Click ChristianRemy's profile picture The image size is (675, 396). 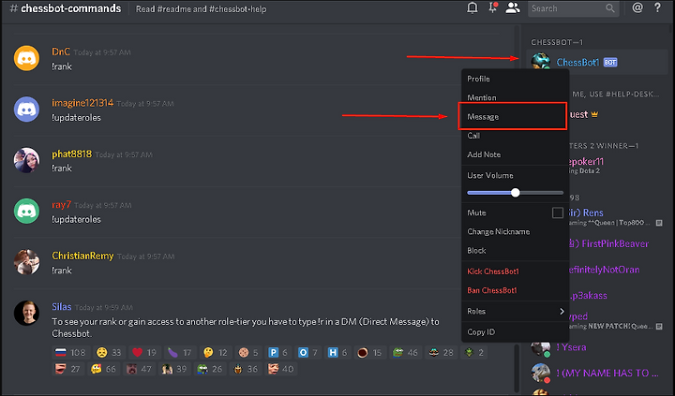26,262
